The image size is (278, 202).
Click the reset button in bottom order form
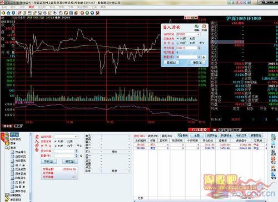coord(48,162)
